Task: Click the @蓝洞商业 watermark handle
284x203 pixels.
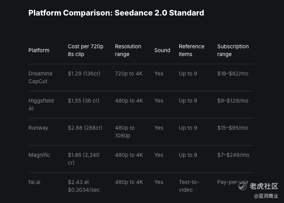Action: 266,196
